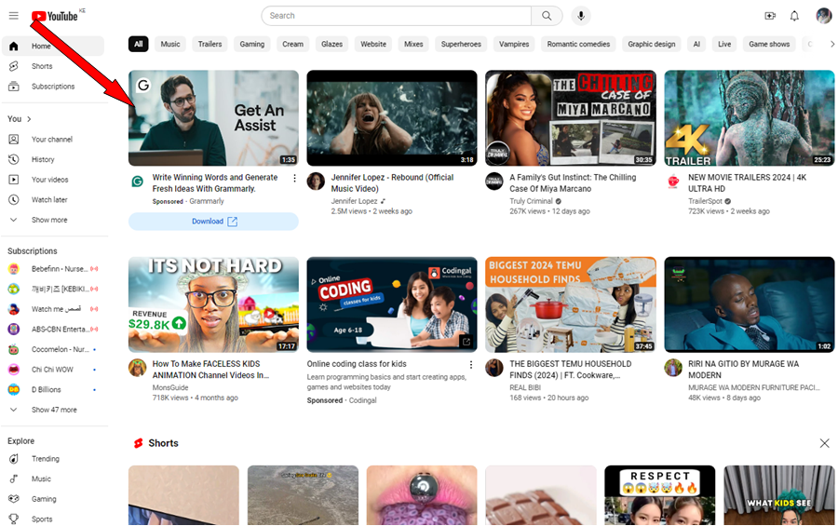Image resolution: width=838 pixels, height=526 pixels.
Task: Open Trending under Explore
Action: click(53, 459)
